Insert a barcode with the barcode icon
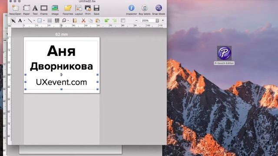 point(57,20)
